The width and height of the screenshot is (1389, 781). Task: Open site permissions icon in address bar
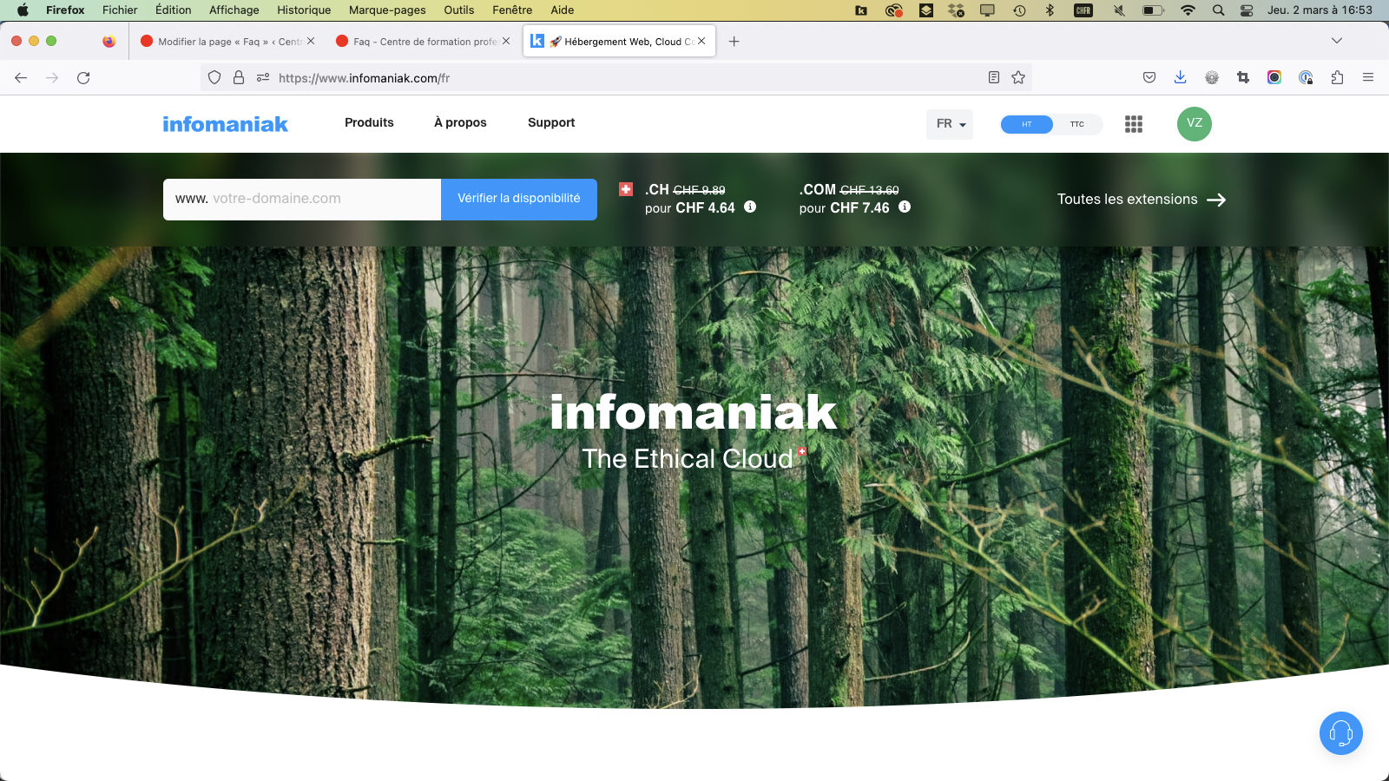tap(263, 78)
